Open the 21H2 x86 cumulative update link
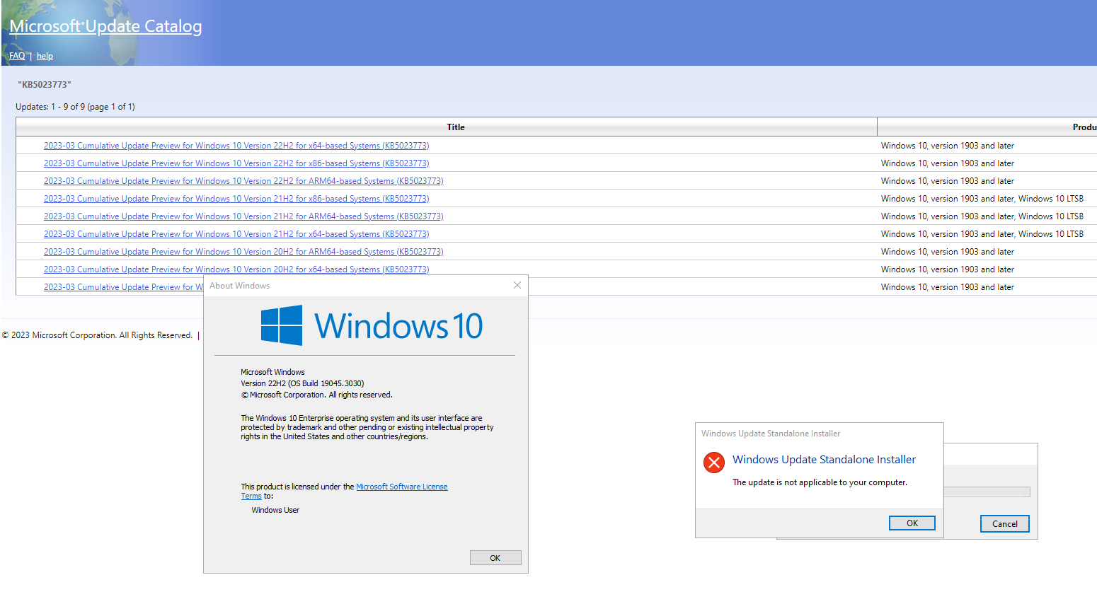Viewport: 1097px width, 604px height. (236, 198)
